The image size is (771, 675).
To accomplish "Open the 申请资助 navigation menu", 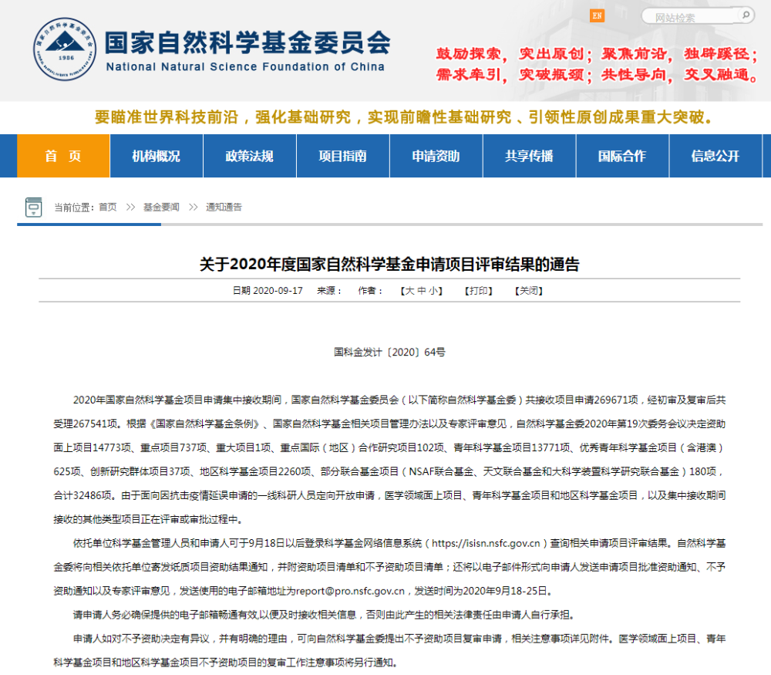I will click(436, 156).
